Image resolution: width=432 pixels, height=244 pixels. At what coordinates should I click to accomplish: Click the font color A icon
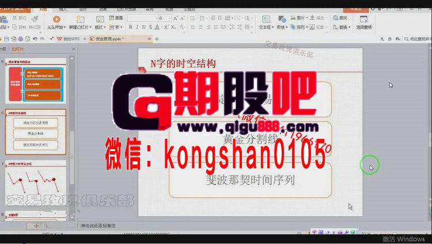pyautogui.click(x=157, y=27)
